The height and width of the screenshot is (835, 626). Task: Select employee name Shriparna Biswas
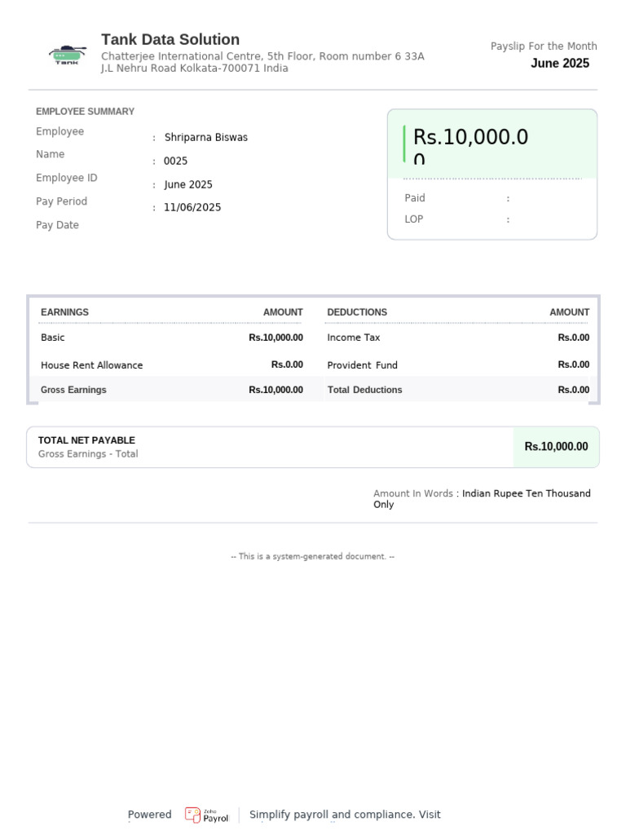[x=206, y=137]
